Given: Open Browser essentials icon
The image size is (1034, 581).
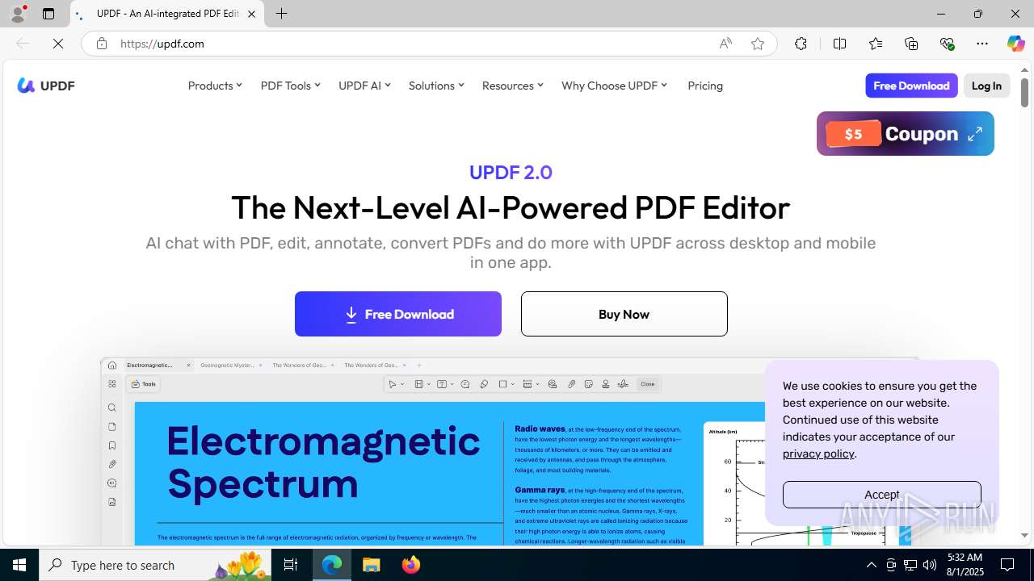Looking at the screenshot, I should 948,44.
